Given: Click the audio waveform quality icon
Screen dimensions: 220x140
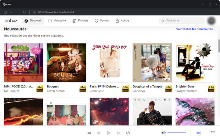Looking at the screenshot, I should pos(198,133).
